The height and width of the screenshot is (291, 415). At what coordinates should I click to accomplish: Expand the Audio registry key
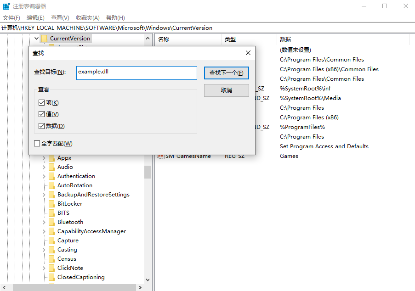44,167
